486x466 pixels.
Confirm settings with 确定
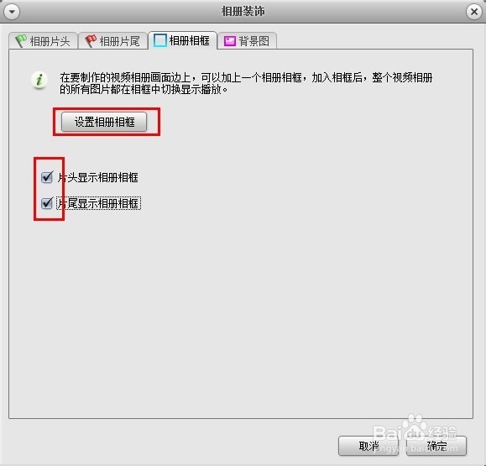click(x=436, y=446)
